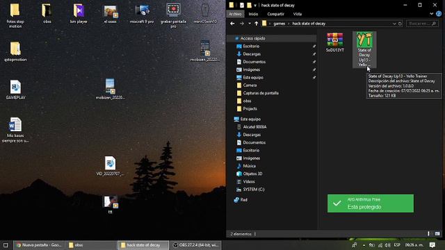Open SYSTEM (C:) drive in navigation pane
445x250 pixels.
tap(250, 190)
